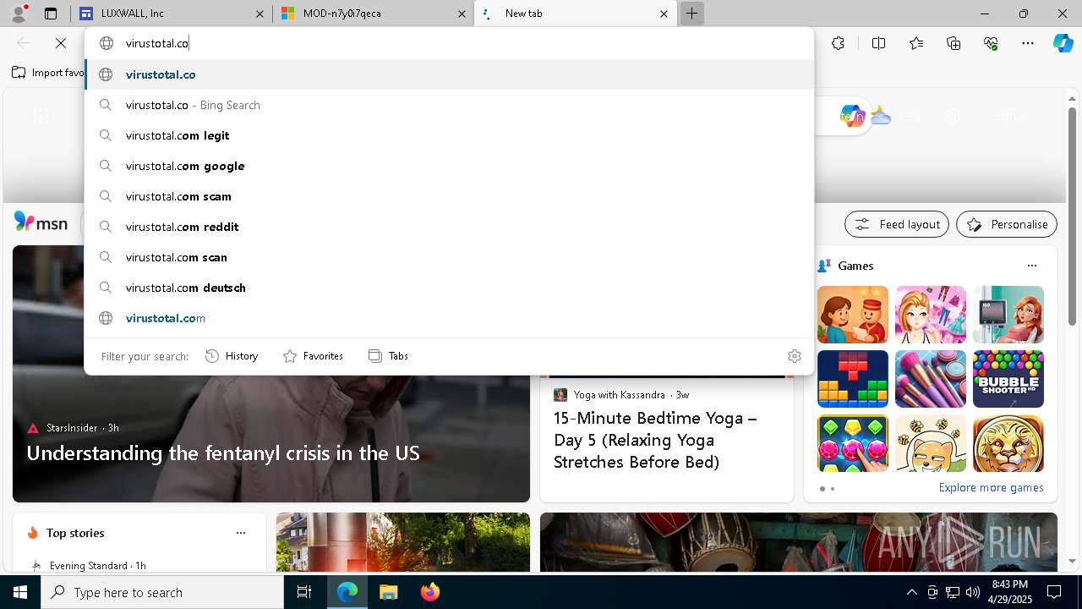Screen dimensions: 1082x609
Task: Open the Extensions puzzle icon
Action: click(838, 43)
